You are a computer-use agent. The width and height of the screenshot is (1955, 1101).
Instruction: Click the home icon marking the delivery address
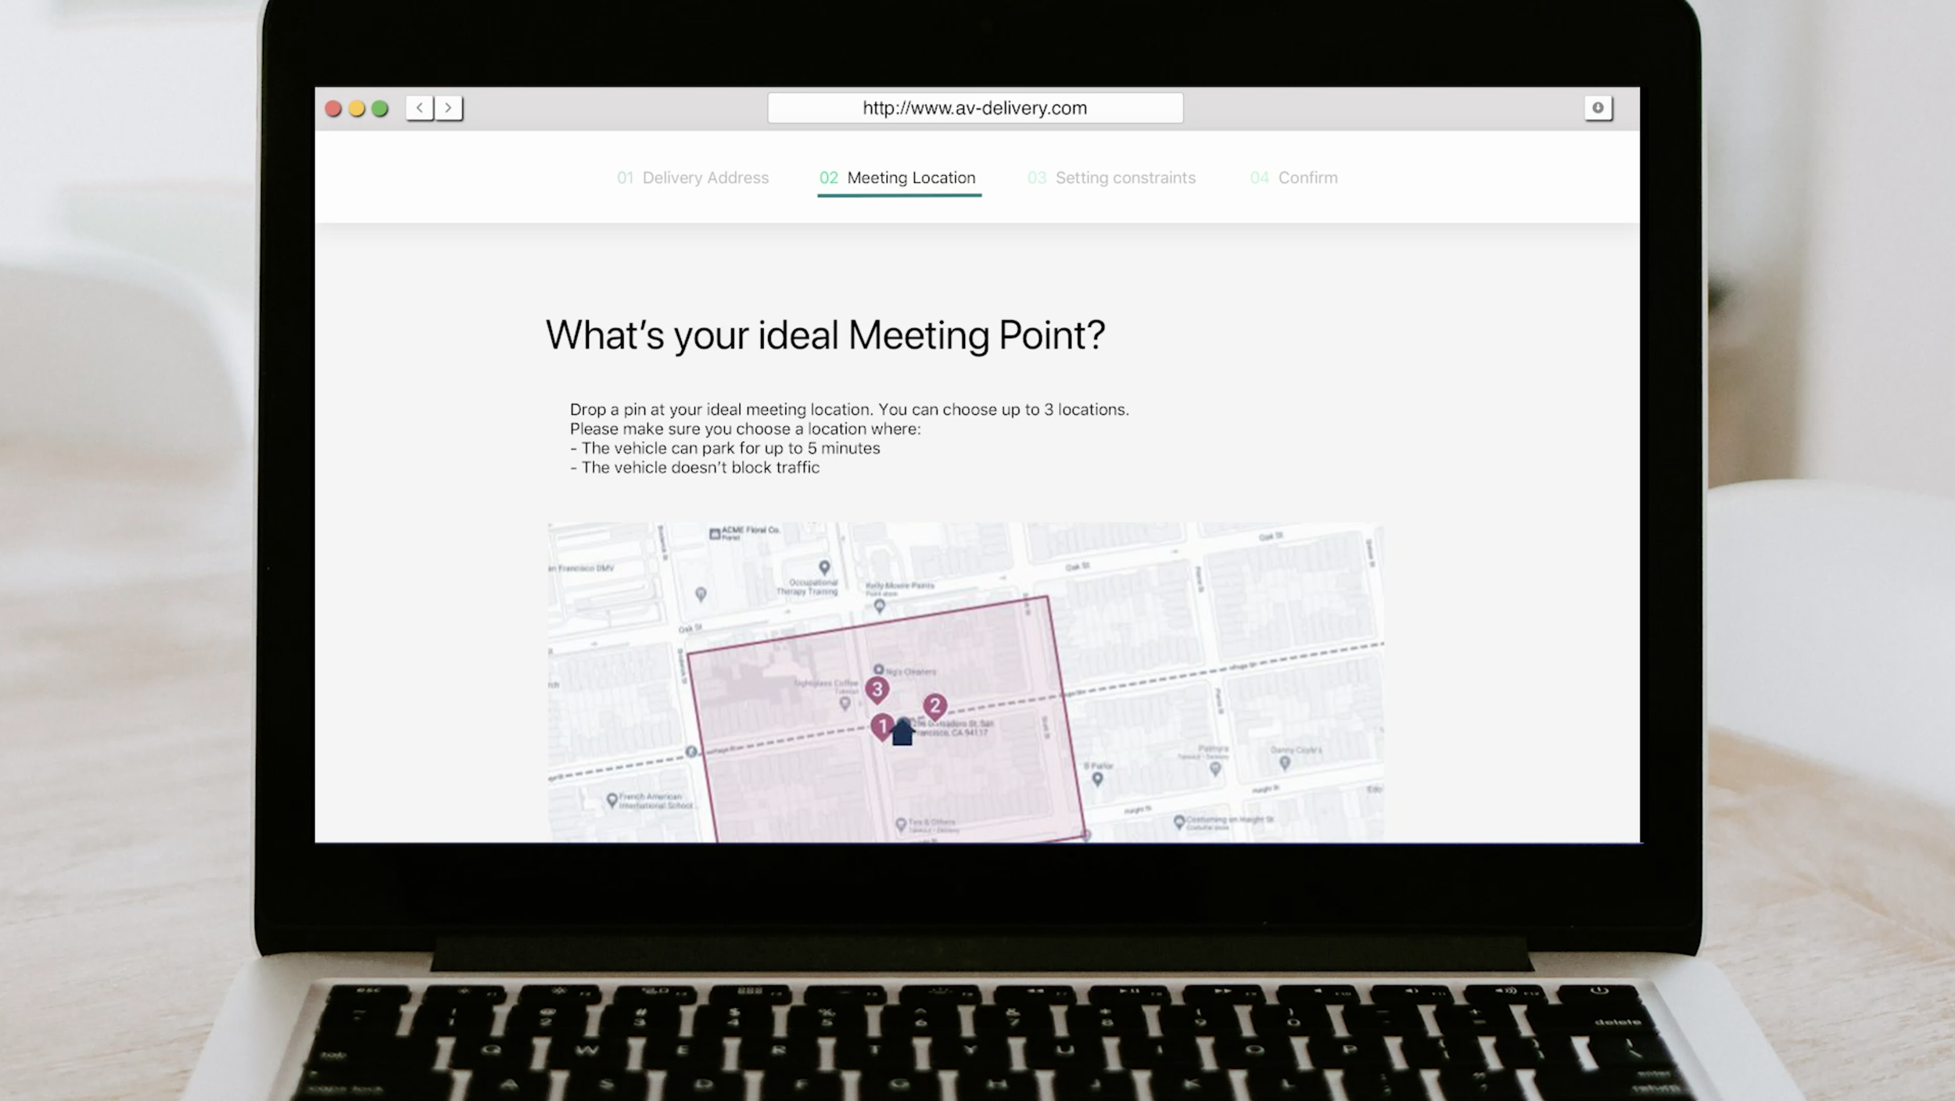902,733
